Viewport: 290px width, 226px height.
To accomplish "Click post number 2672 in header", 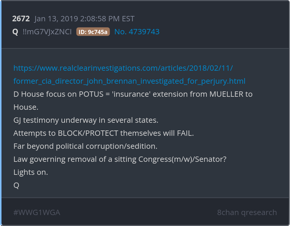I will pos(21,19).
